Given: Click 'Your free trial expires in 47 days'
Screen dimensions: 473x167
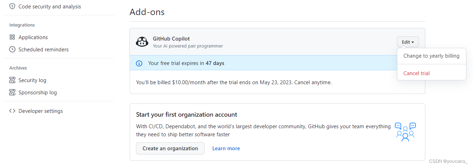Looking at the screenshot, I should click(186, 63).
